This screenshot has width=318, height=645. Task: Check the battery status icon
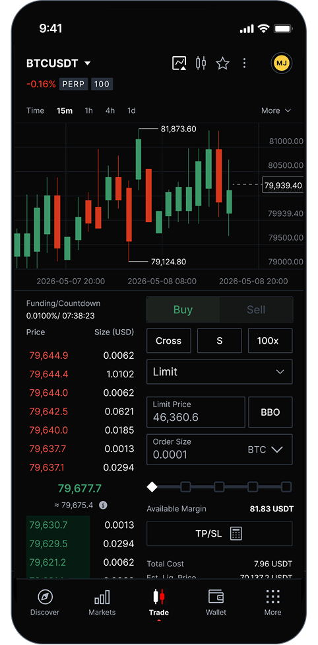point(282,29)
